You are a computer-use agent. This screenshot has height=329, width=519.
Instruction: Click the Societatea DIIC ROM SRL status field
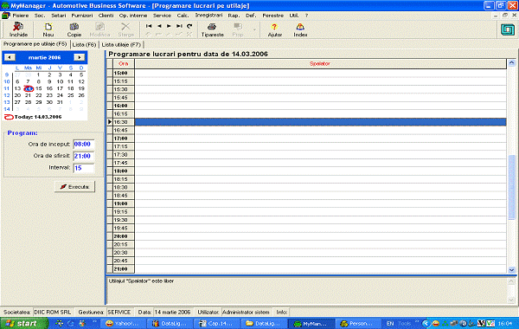click(53, 312)
